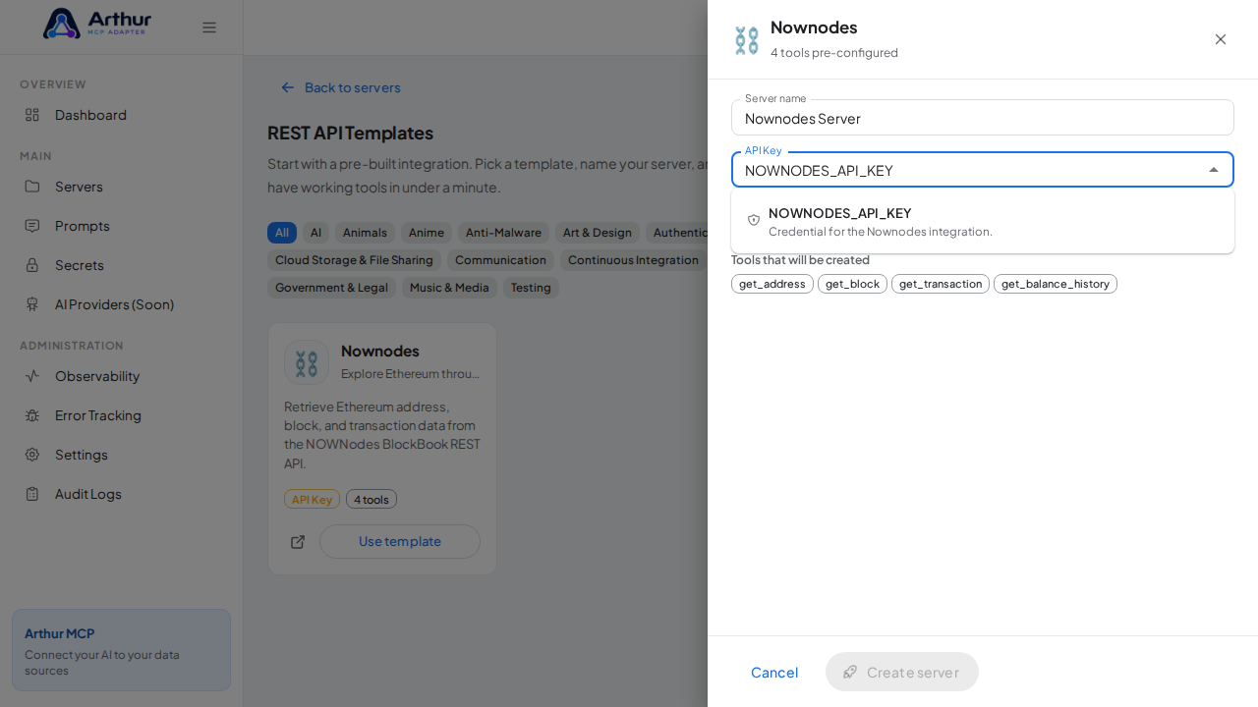Select NOWNODES_API_KEY credential option

pyautogui.click(x=983, y=221)
